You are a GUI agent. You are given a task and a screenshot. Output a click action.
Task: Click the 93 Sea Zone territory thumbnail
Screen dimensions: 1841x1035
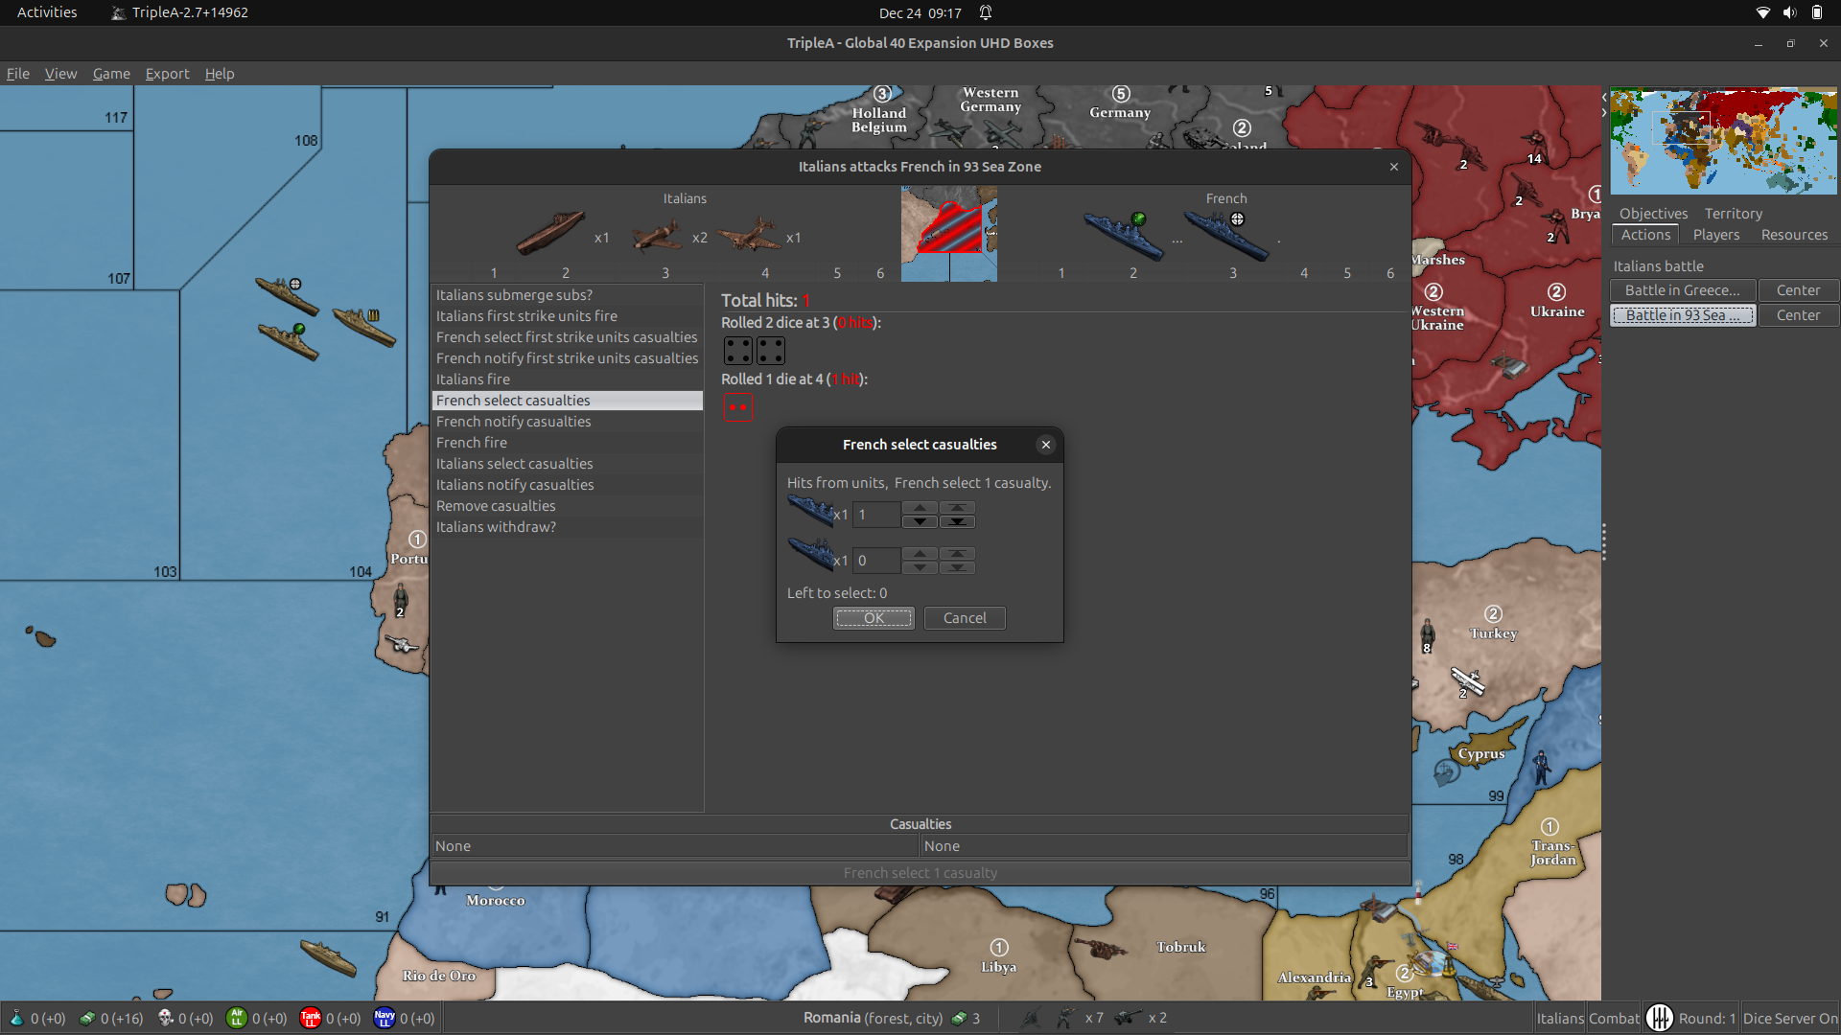point(947,233)
